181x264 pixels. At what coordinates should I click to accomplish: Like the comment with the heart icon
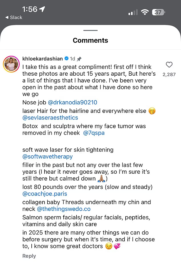(x=169, y=64)
